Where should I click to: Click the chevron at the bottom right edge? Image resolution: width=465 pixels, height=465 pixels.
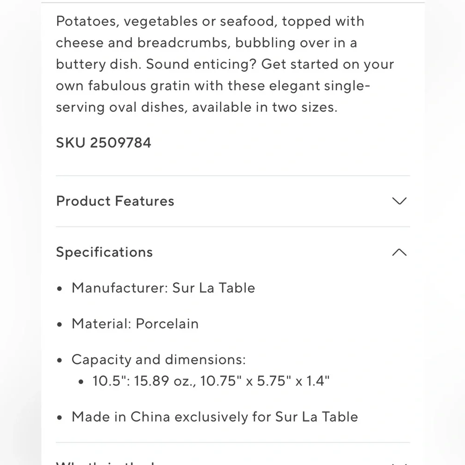click(x=399, y=463)
